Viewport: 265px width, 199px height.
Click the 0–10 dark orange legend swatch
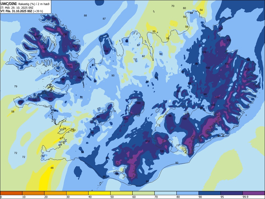pyautogui.click(x=11, y=193)
